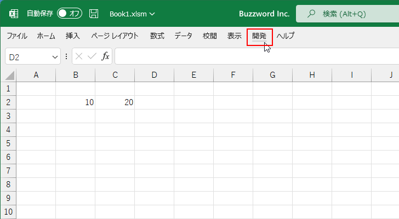The image size is (399, 219).
Task: Switch to the ホーム tab
Action: pyautogui.click(x=46, y=36)
